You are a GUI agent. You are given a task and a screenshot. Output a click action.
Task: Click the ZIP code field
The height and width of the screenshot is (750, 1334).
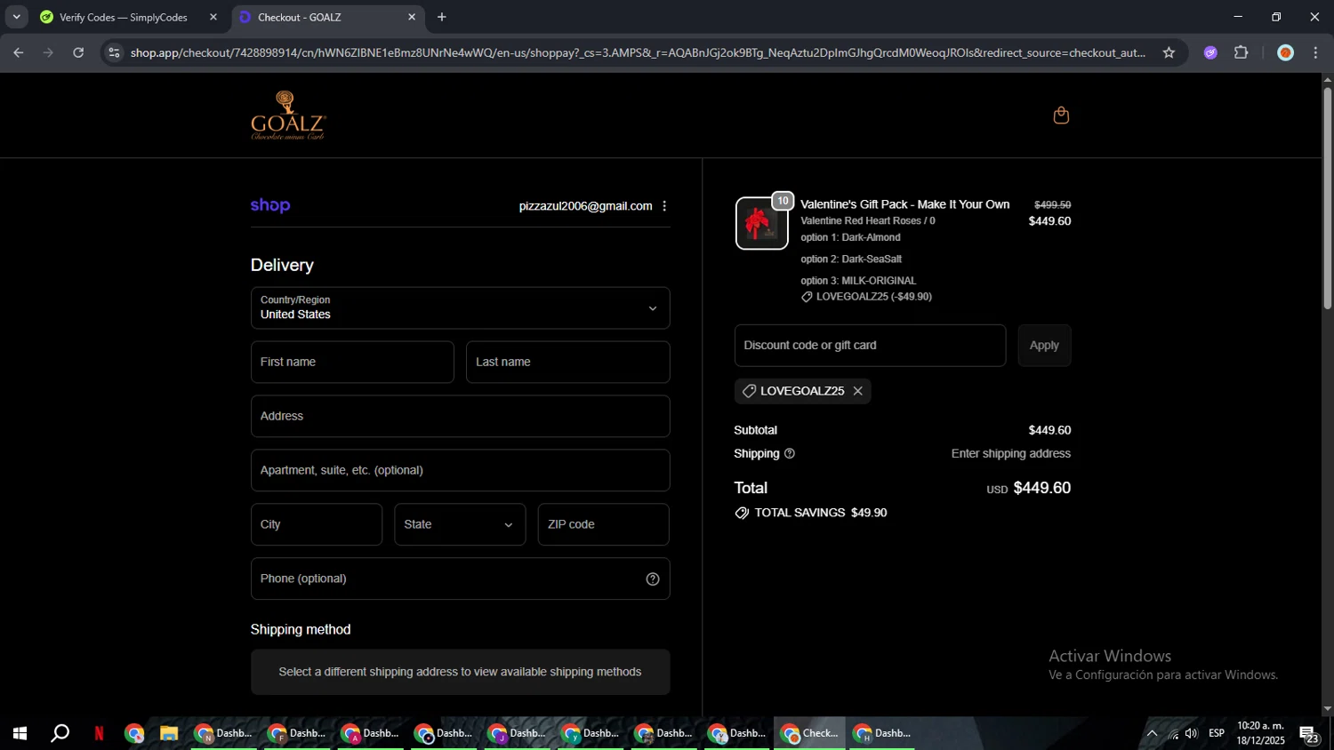click(x=604, y=524)
